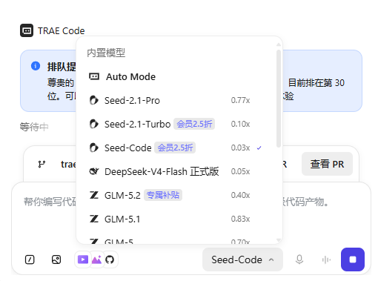Viewport: 378px width, 281px height.
Task: Click the 查看 PR button
Action: 327,164
